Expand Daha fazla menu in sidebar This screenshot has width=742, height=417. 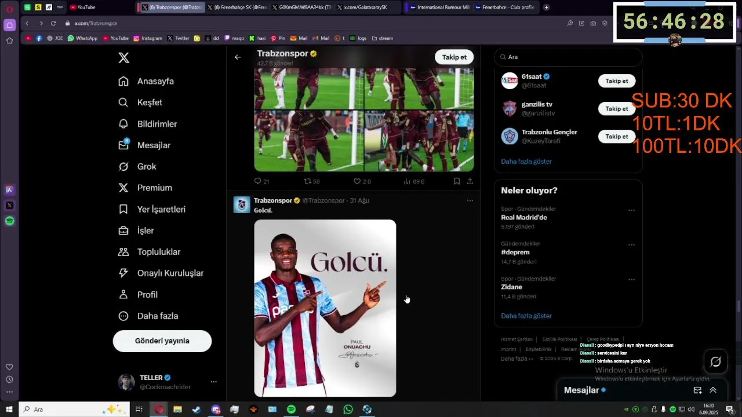click(x=147, y=316)
